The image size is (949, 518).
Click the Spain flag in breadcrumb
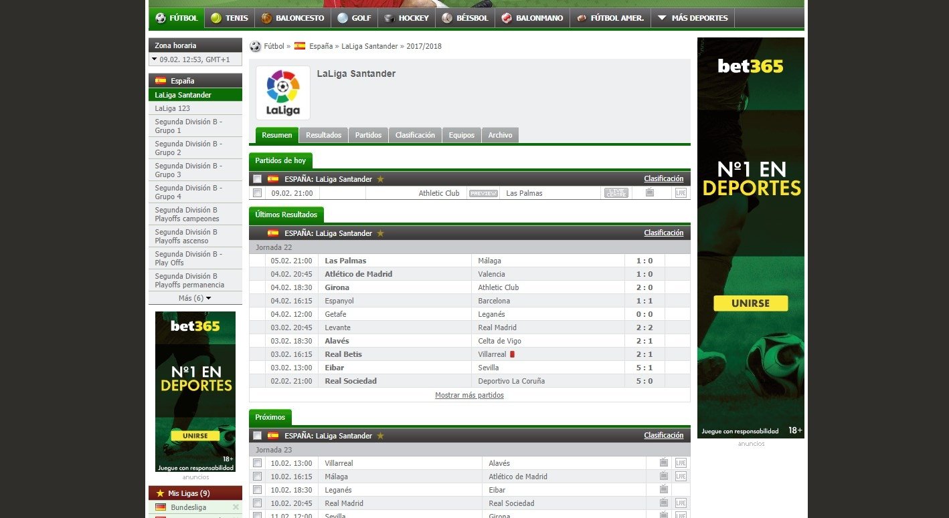300,46
